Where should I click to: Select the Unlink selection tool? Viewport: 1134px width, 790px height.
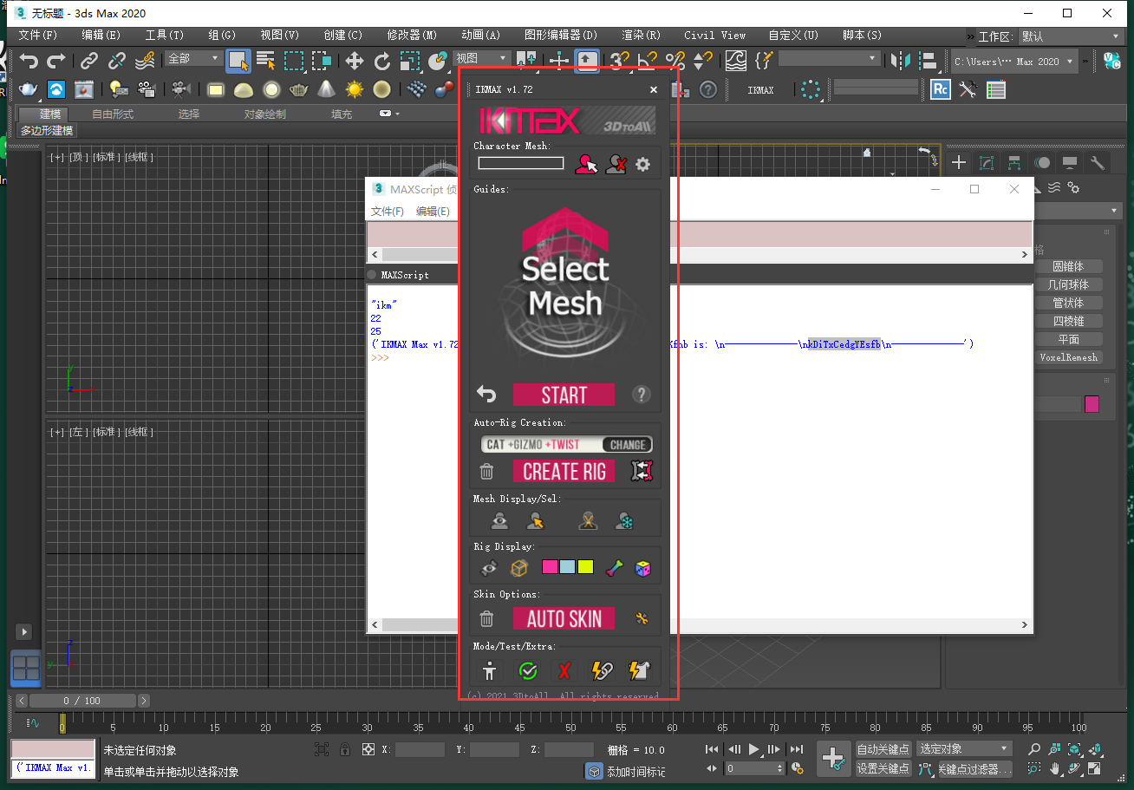[116, 61]
